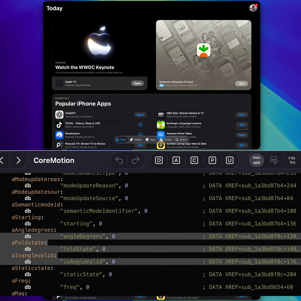Switch to the Apps tab

point(150,140)
